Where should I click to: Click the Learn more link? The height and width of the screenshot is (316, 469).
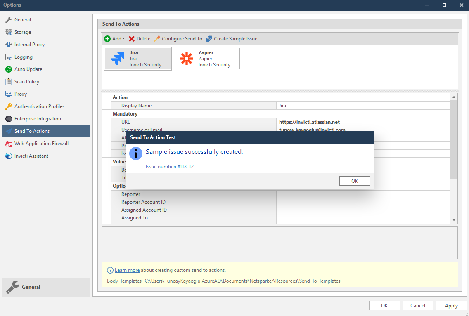(127, 270)
